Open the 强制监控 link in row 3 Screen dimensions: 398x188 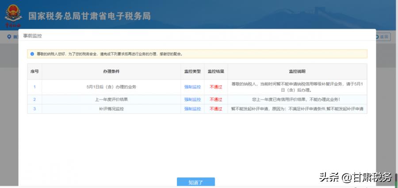(x=192, y=109)
